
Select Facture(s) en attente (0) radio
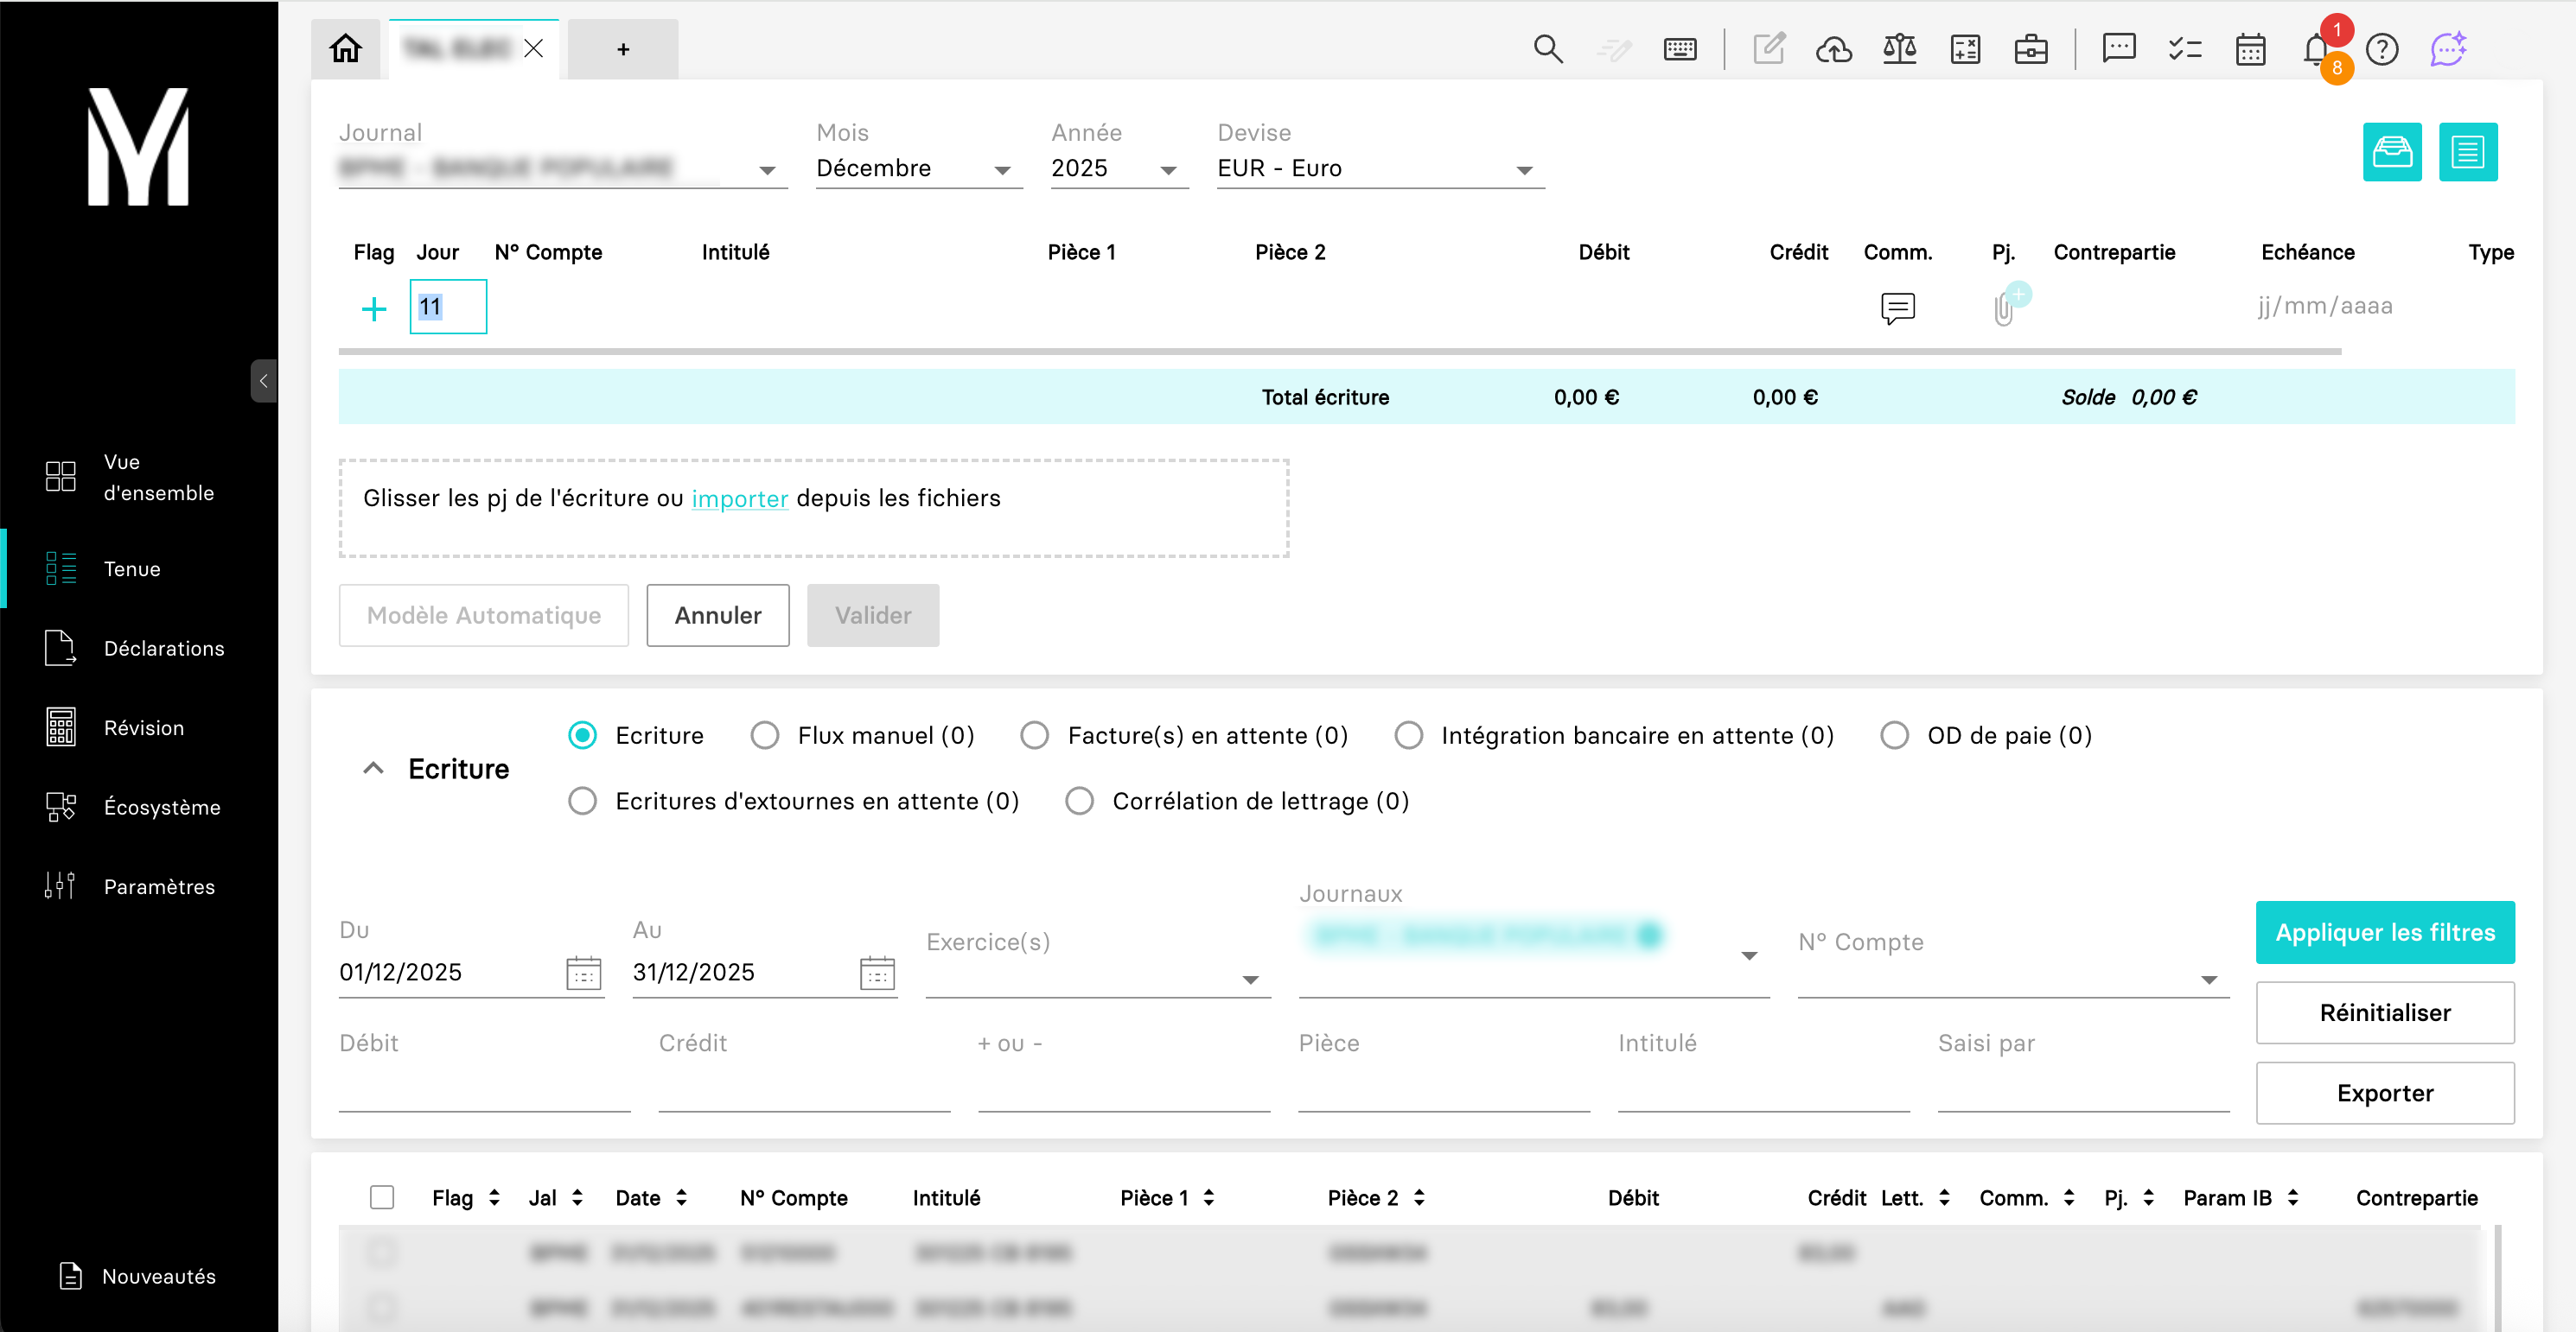pos(1035,735)
